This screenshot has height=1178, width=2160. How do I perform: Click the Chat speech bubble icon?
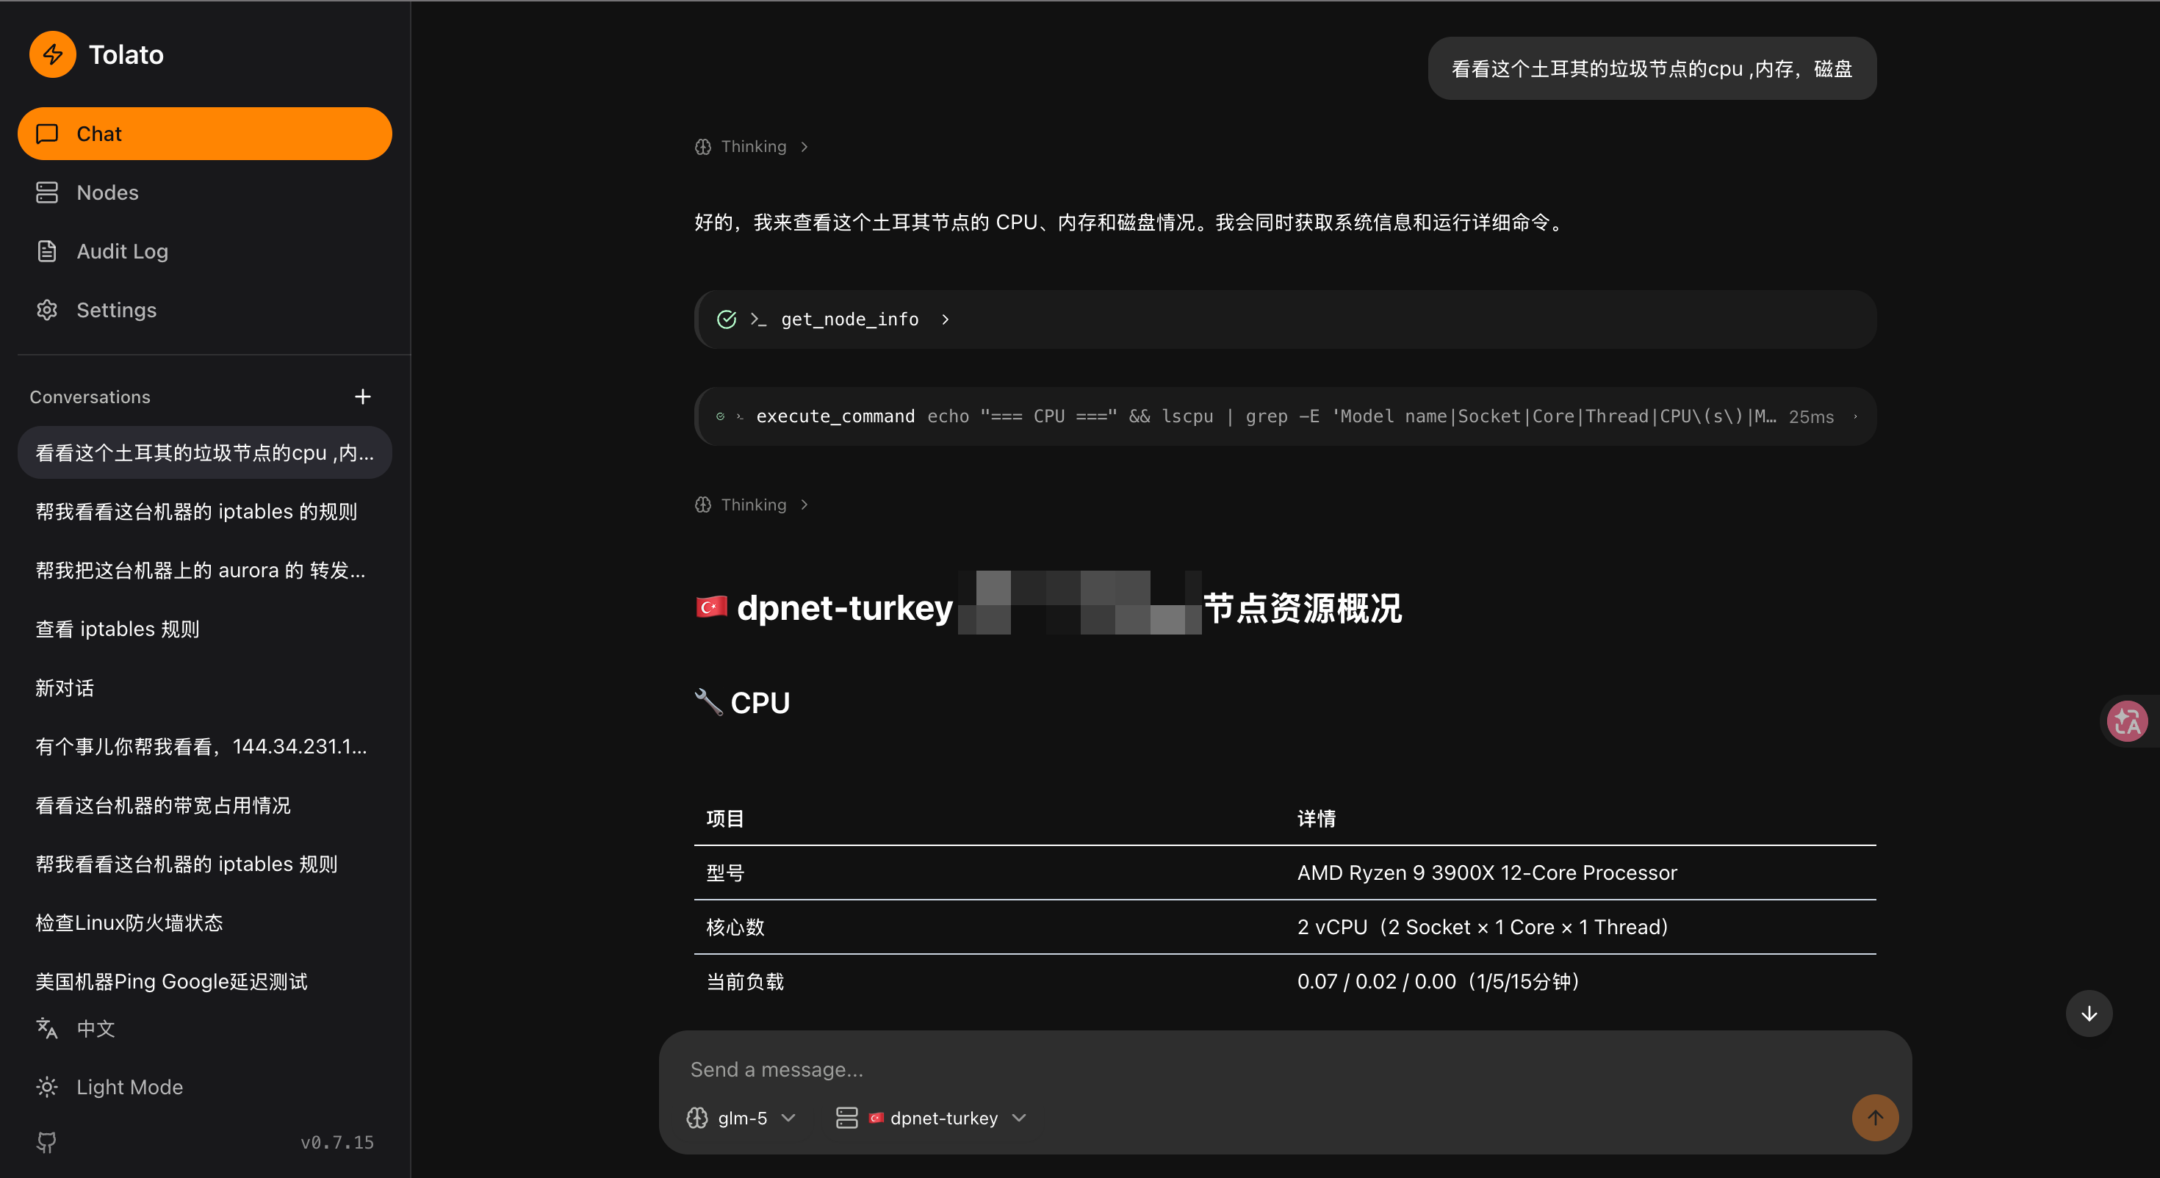coord(47,134)
